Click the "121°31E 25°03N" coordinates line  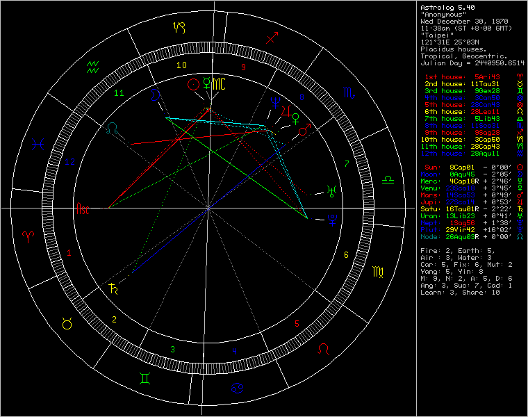point(449,42)
